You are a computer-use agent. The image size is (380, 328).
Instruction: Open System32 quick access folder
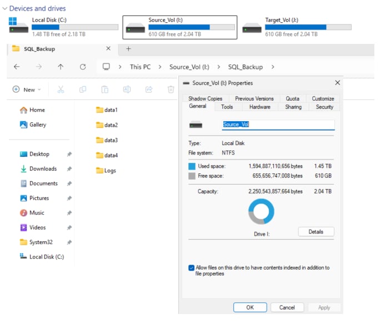36,242
